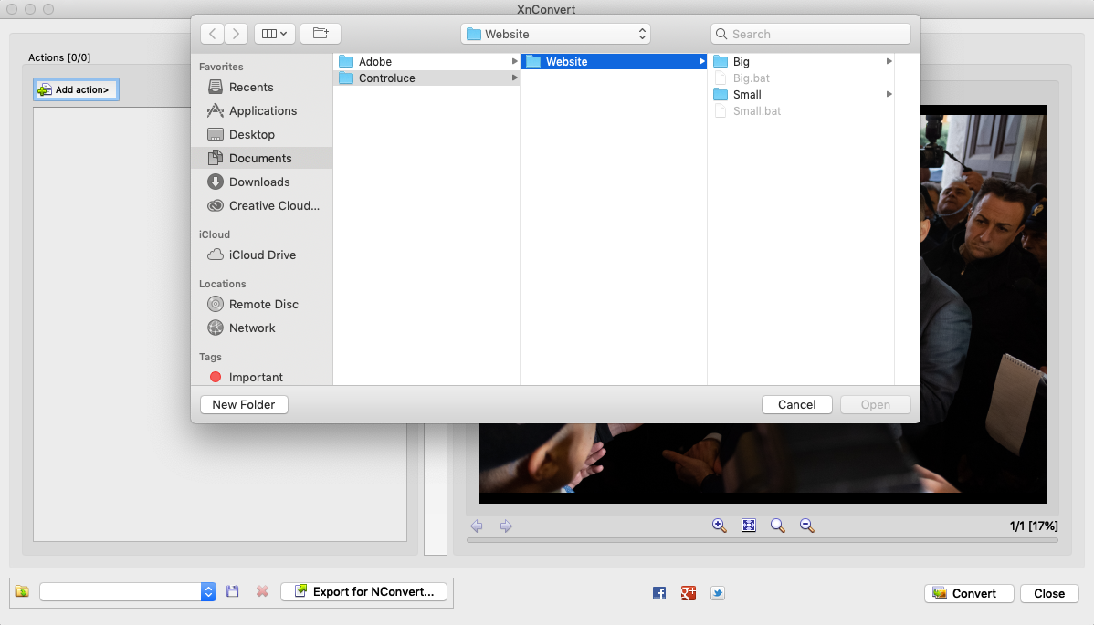This screenshot has height=625, width=1094.
Task: Open the Twitter share icon
Action: point(718,593)
